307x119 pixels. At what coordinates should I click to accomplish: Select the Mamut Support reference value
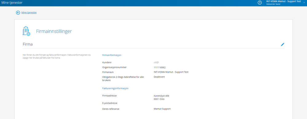tap(162, 109)
